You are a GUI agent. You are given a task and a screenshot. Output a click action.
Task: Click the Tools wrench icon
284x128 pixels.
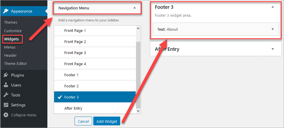(x=6, y=95)
